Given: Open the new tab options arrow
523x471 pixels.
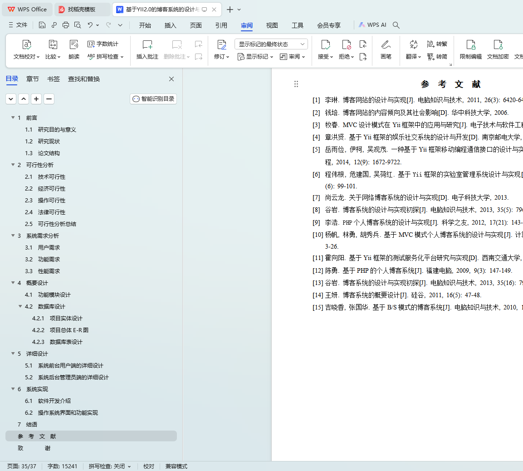Looking at the screenshot, I should (x=239, y=10).
